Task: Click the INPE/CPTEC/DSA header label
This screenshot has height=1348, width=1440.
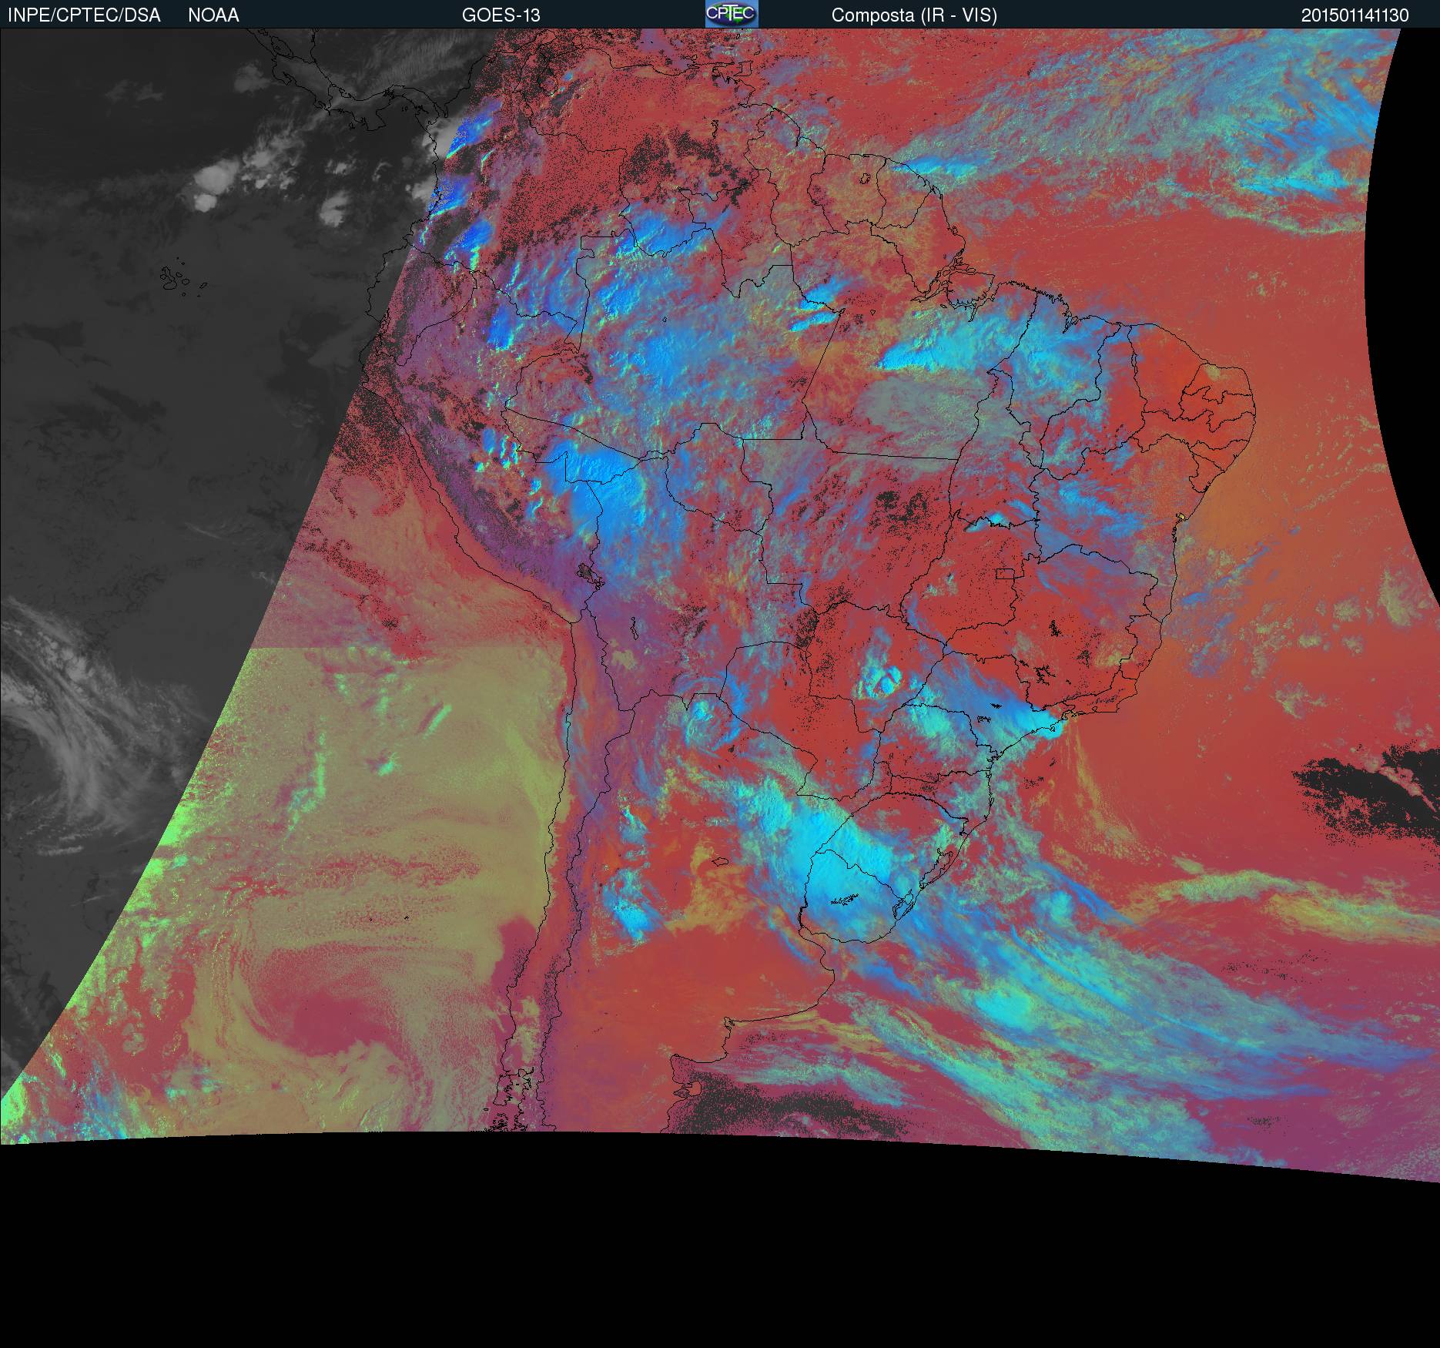Action: (x=84, y=15)
